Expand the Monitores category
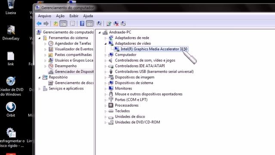The height and width of the screenshot is (155, 275). pyautogui.click(x=105, y=89)
